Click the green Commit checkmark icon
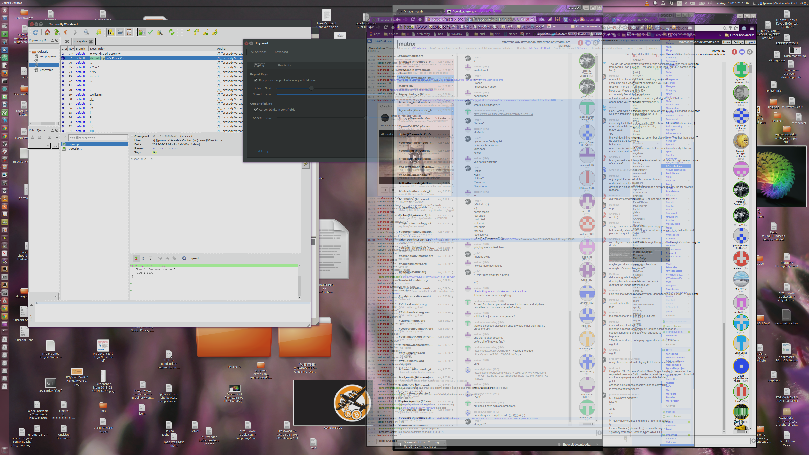 (x=151, y=32)
